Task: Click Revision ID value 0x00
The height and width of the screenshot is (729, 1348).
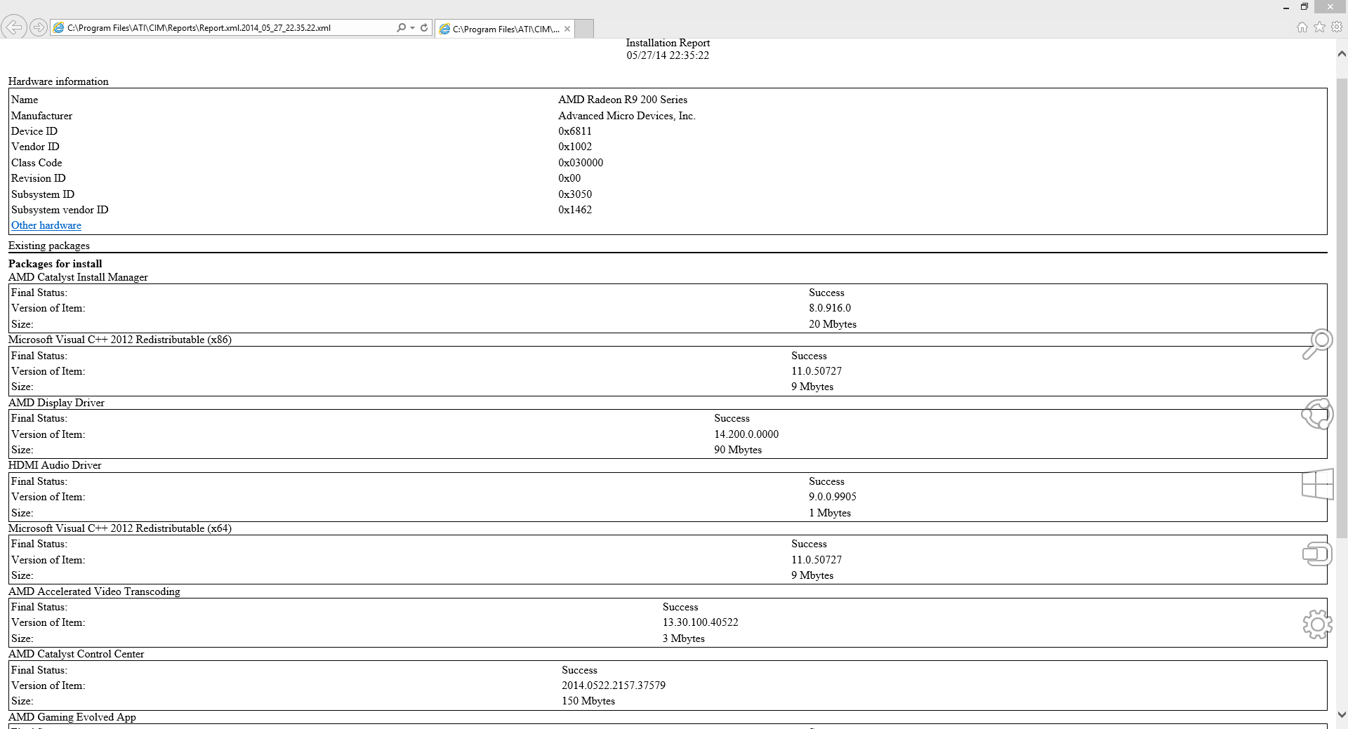Action: 569,178
